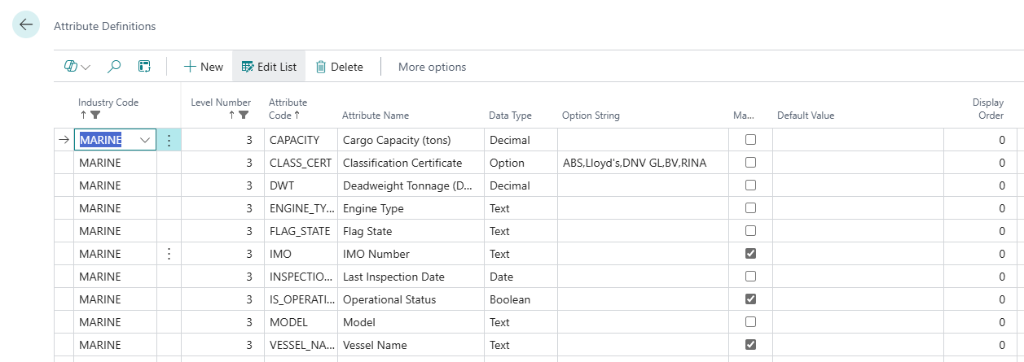The image size is (1024, 362).
Task: Click Option String cell for CLASS_CERT
Action: pyautogui.click(x=642, y=163)
